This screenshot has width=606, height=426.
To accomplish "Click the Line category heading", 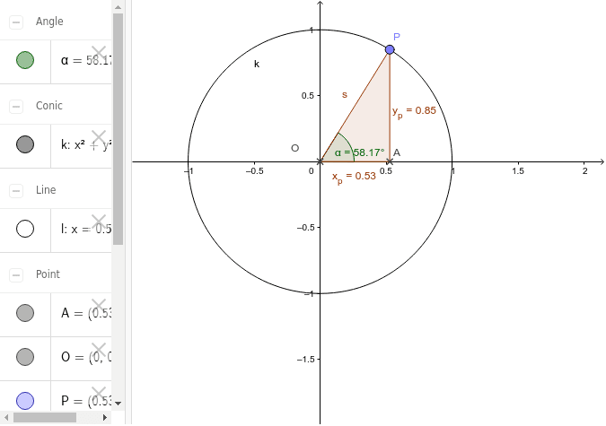I will pyautogui.click(x=46, y=190).
